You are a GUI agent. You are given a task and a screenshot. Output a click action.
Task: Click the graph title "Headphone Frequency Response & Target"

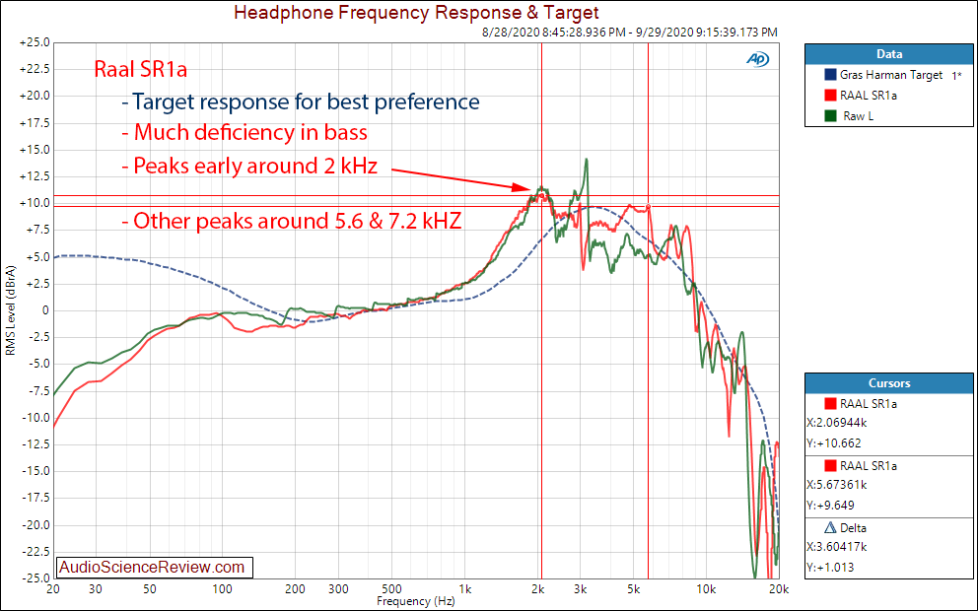pos(417,12)
